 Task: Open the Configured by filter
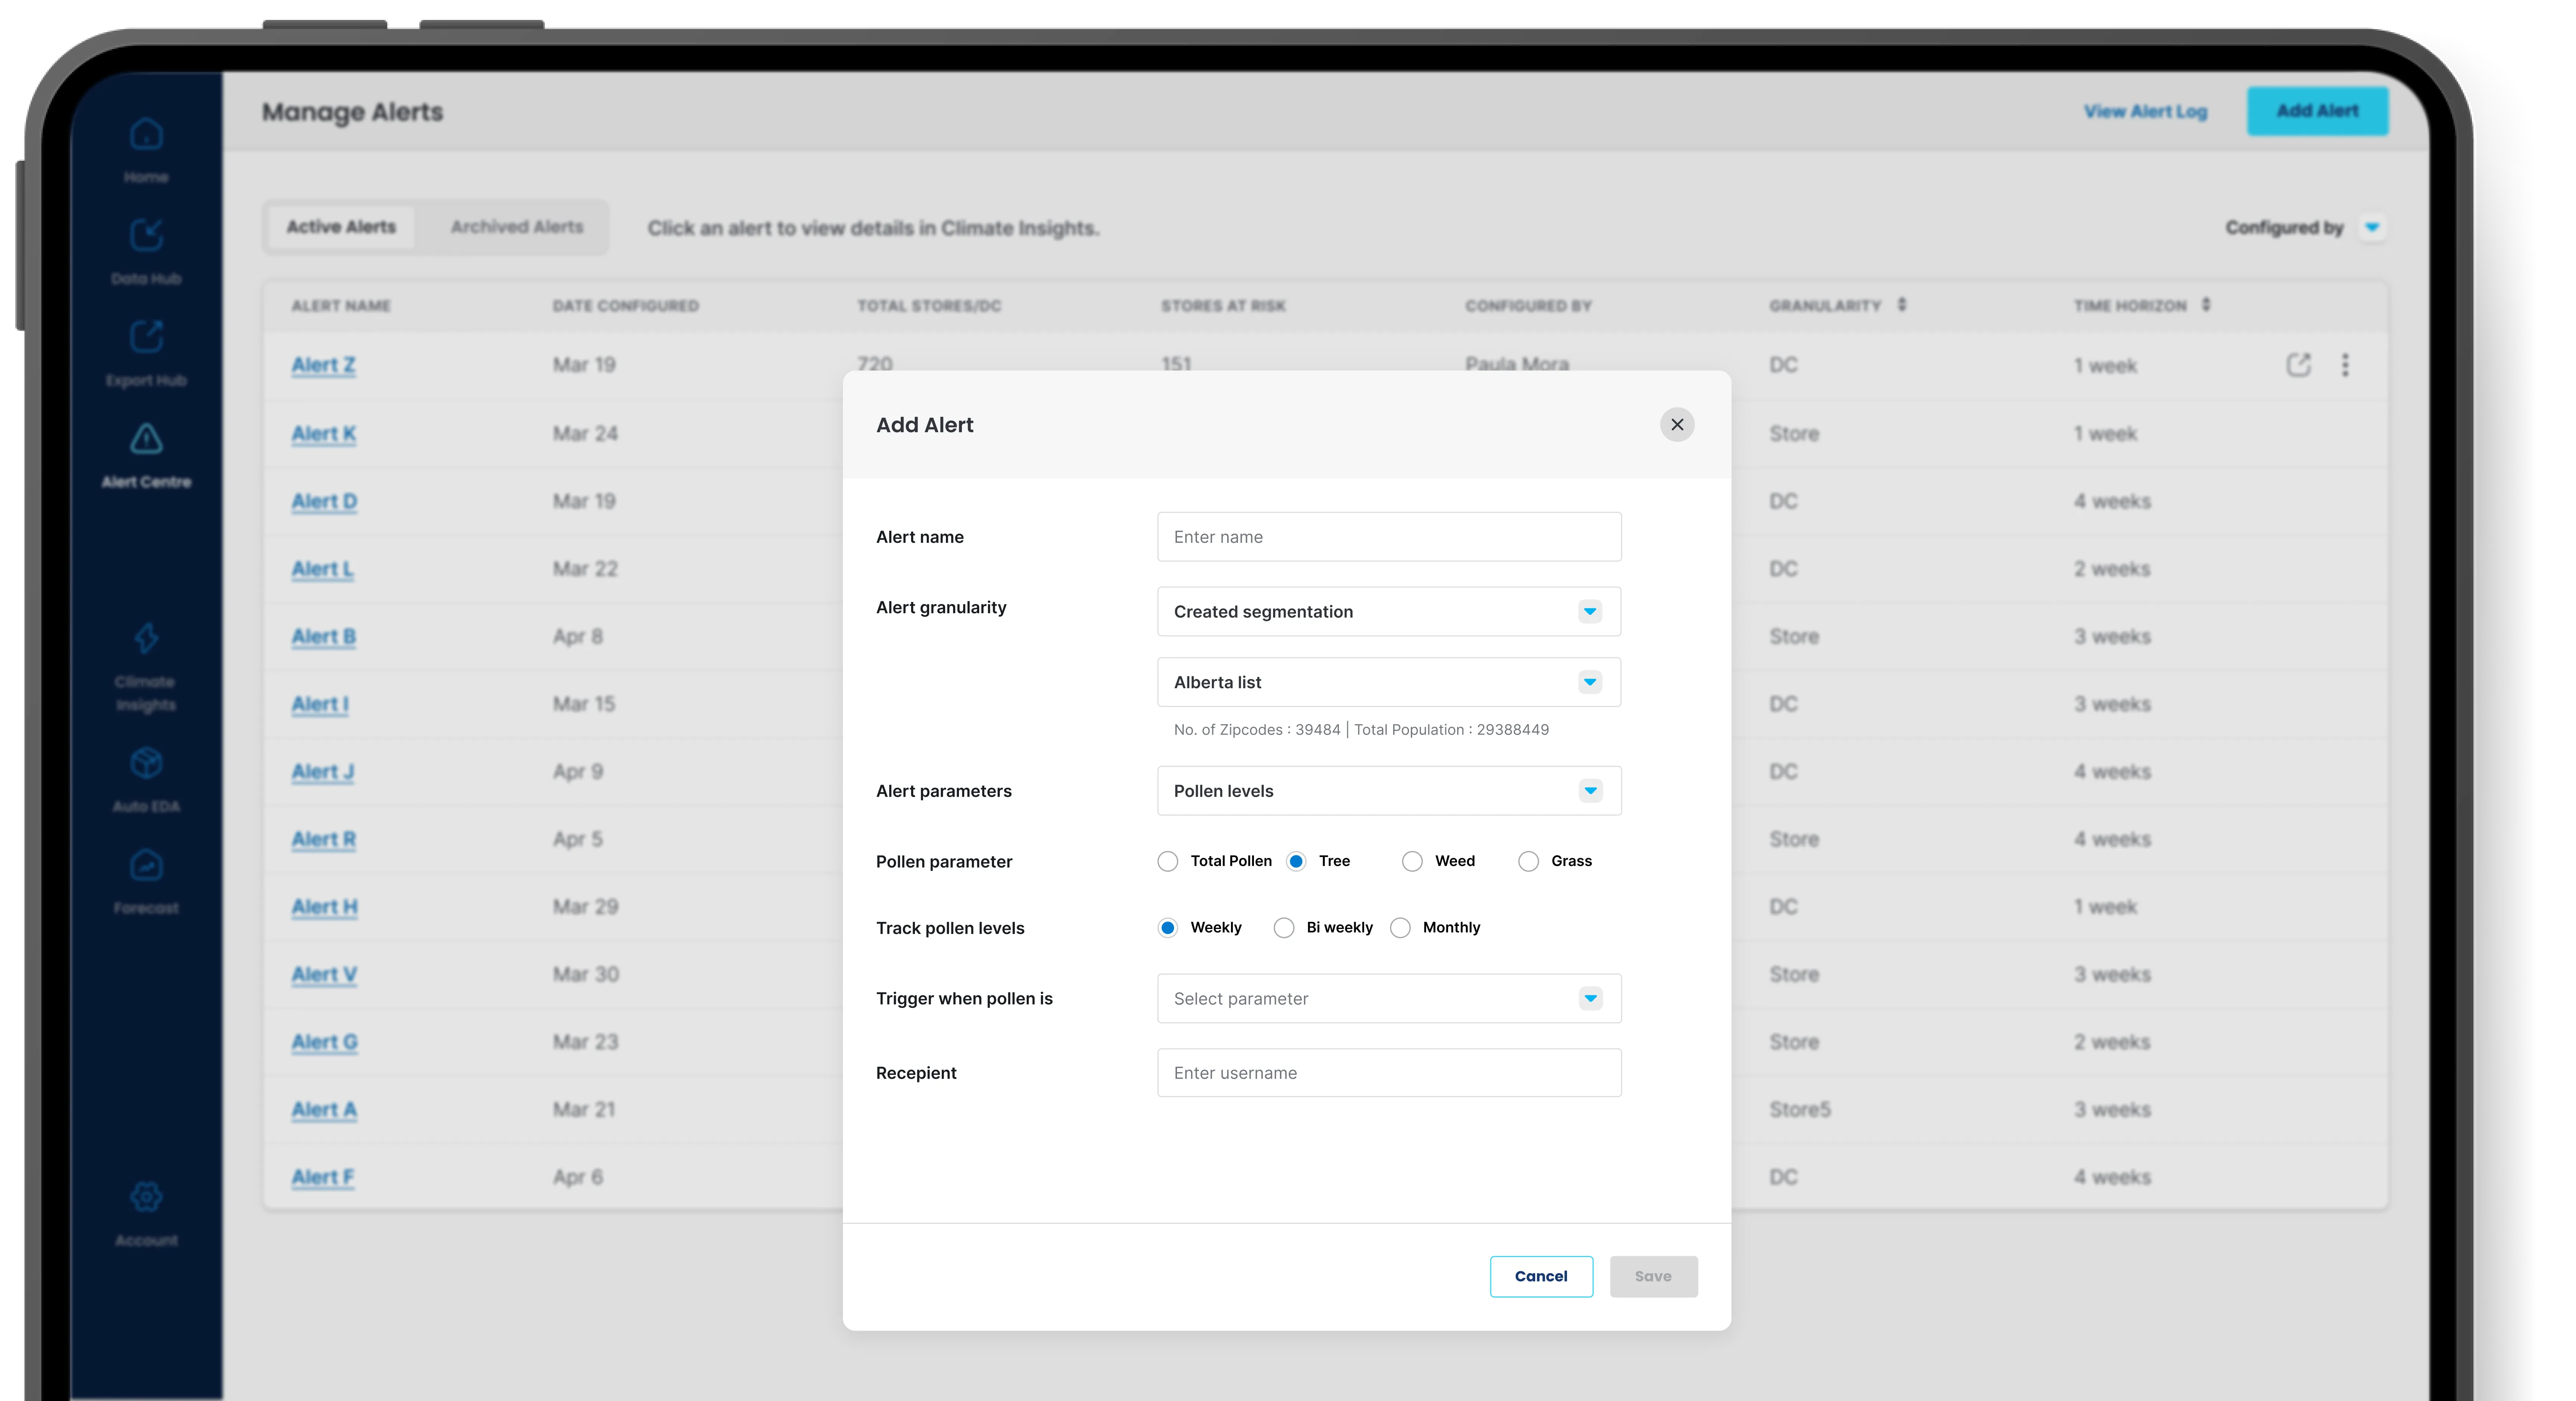pos(2305,227)
